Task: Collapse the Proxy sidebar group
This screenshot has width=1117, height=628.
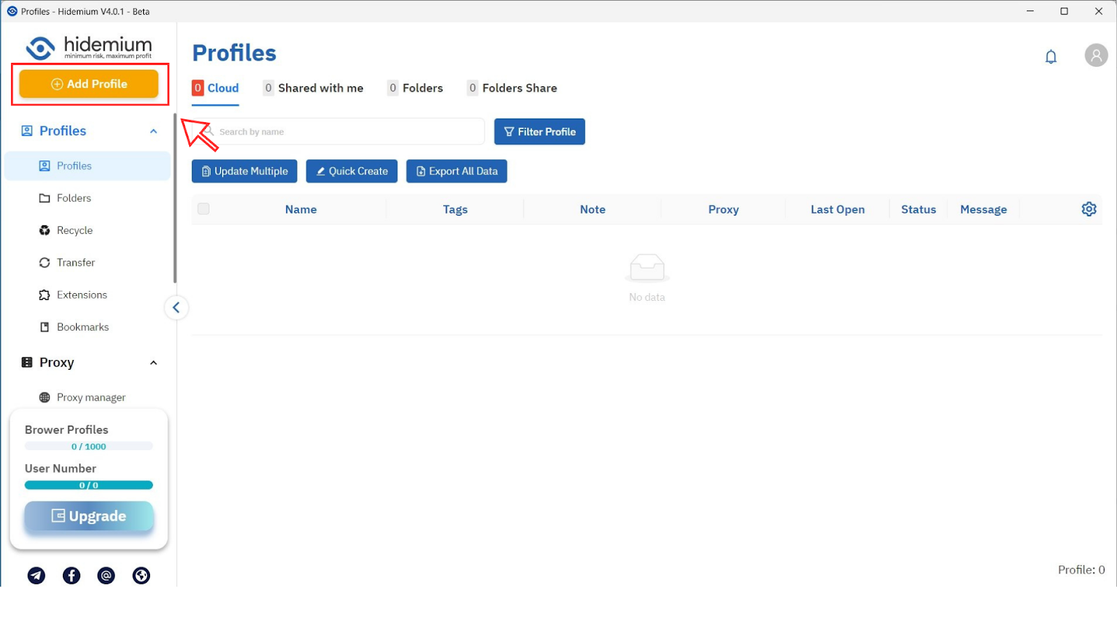Action: [154, 363]
